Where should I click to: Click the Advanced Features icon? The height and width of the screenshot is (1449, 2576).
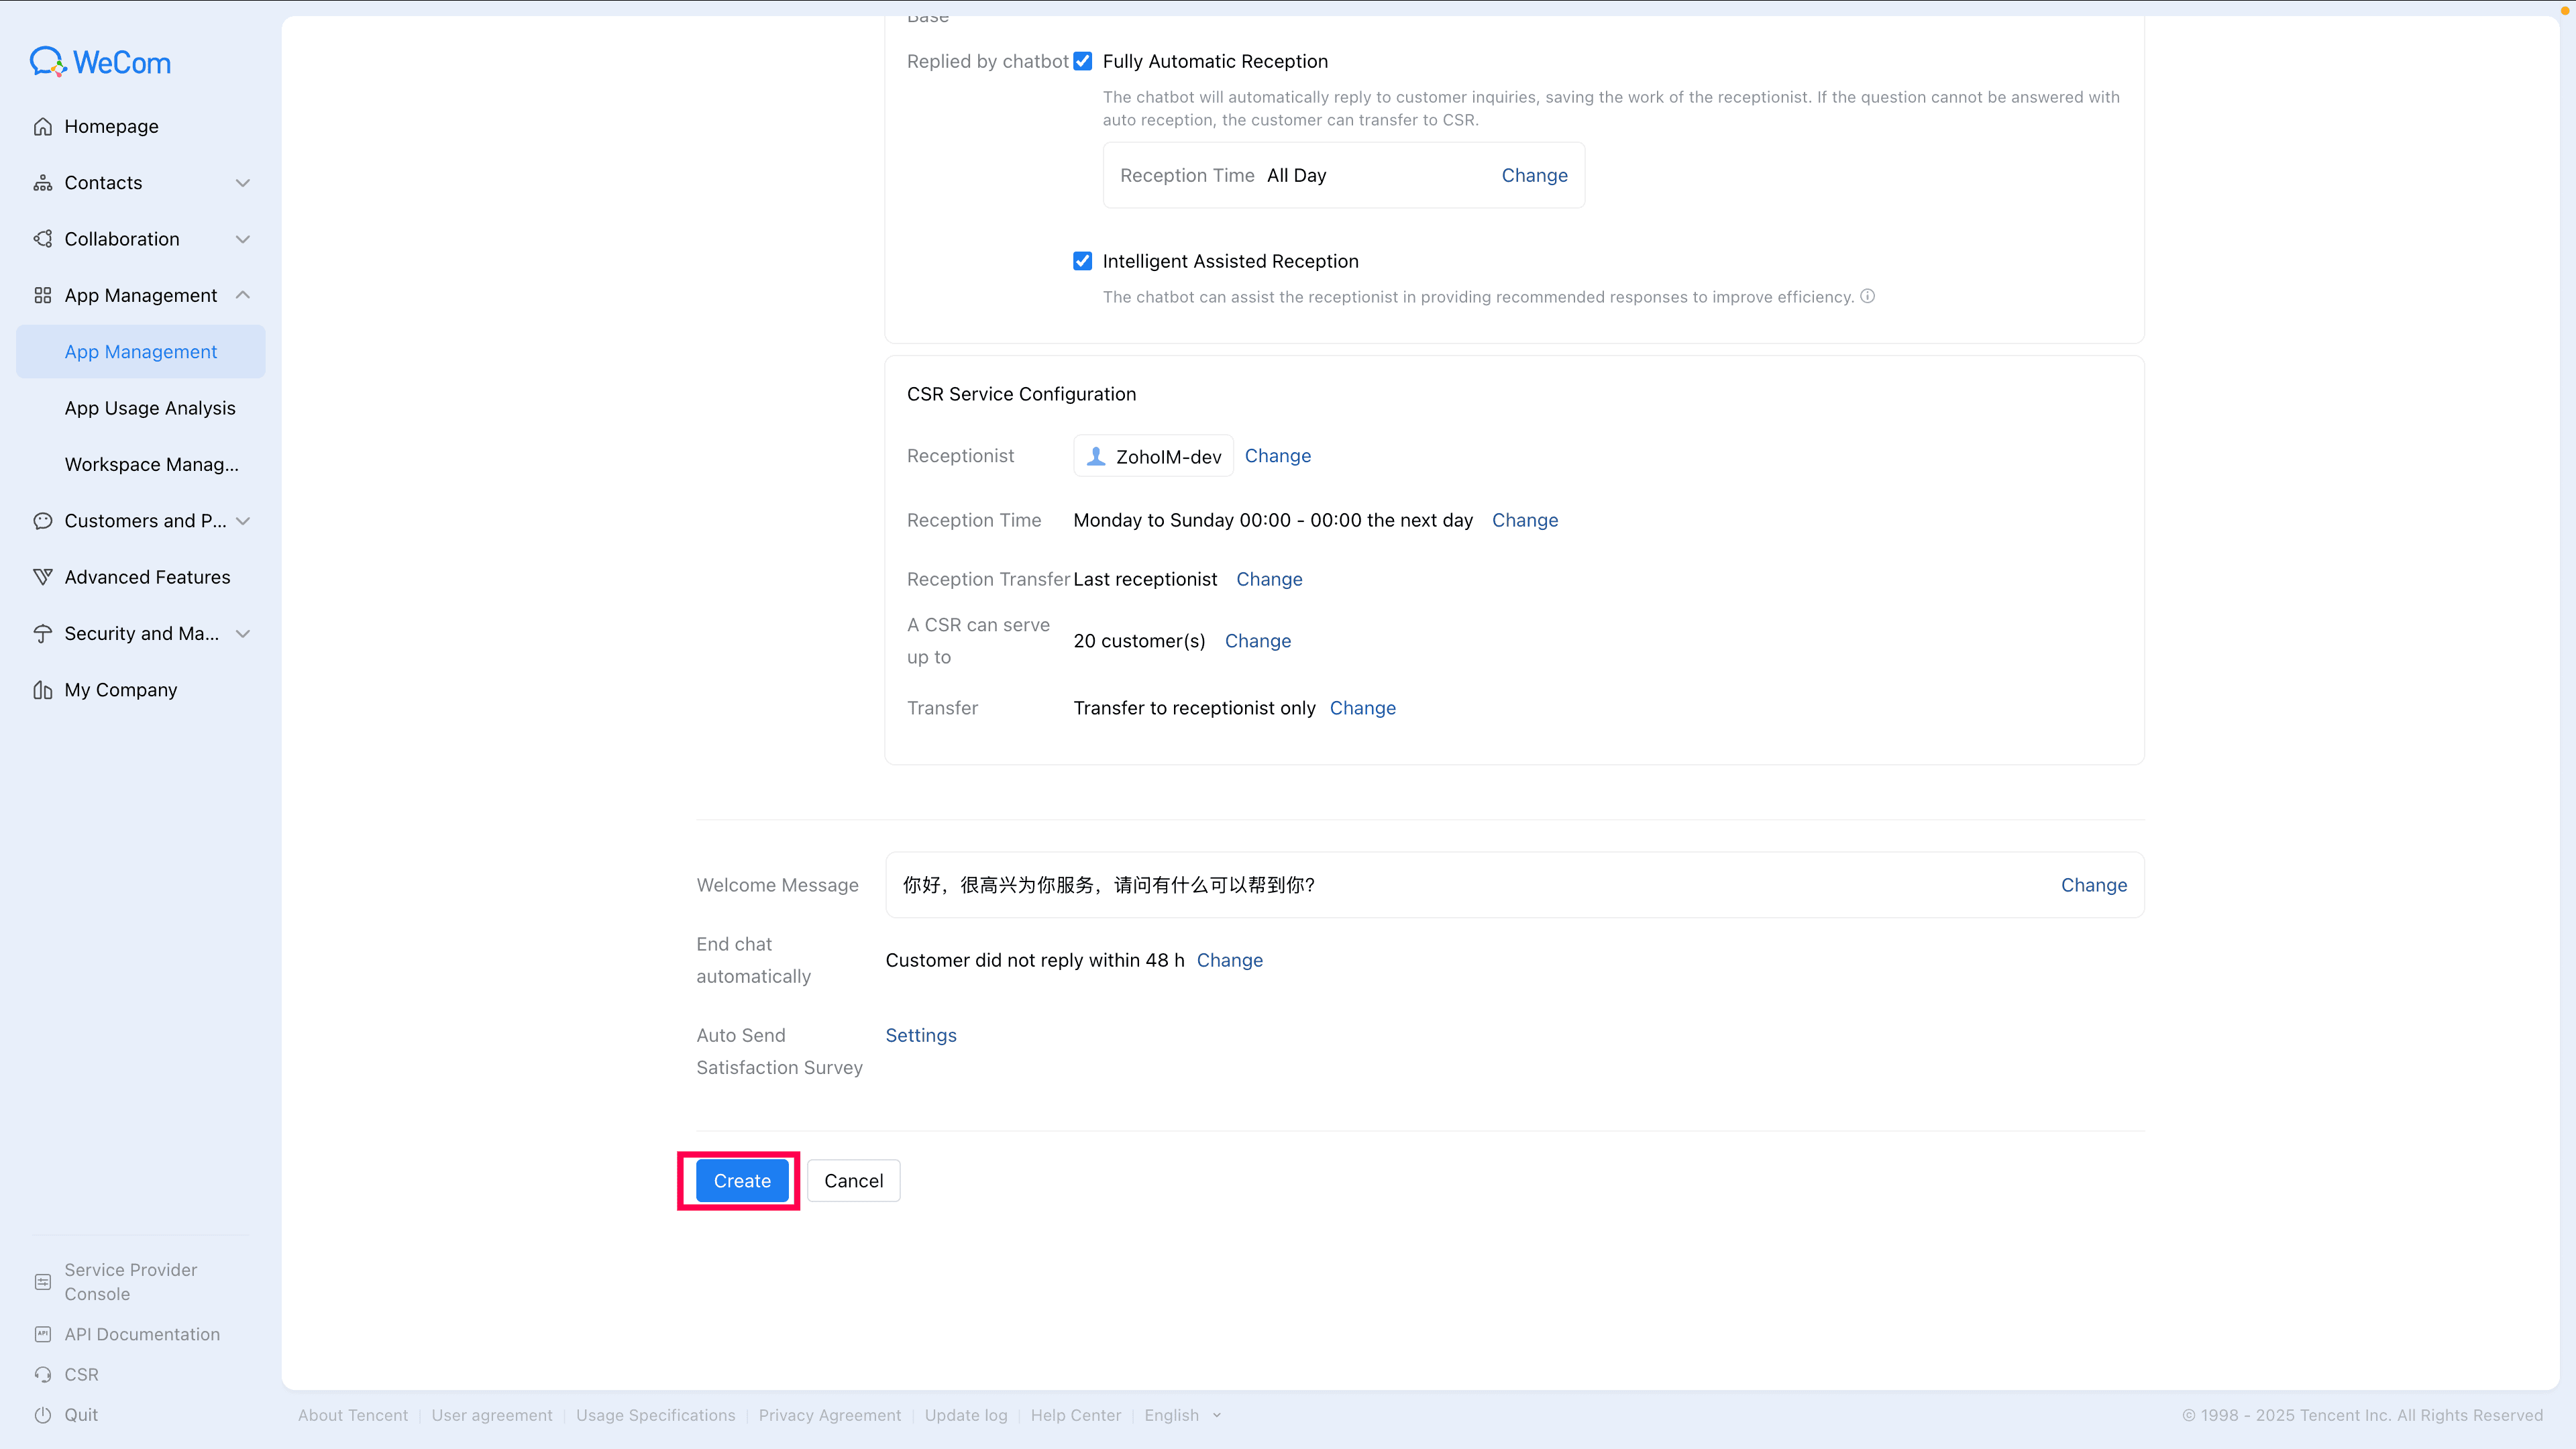(x=43, y=577)
